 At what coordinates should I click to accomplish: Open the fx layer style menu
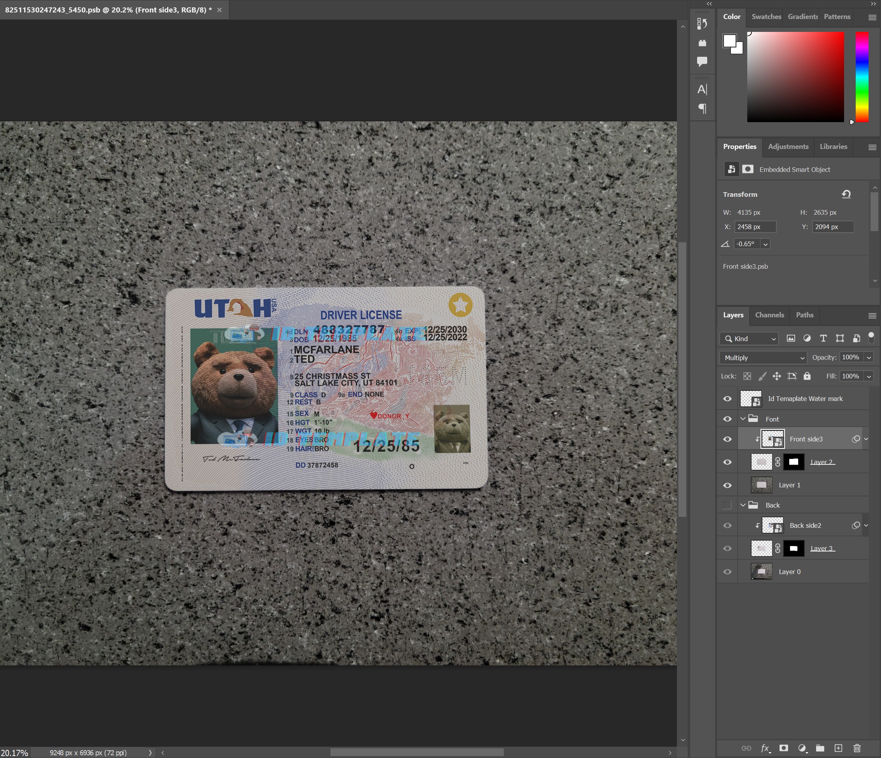pyautogui.click(x=765, y=748)
